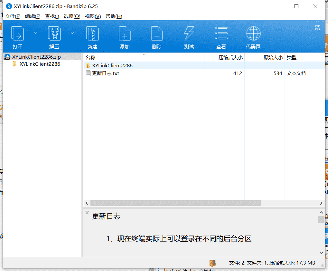Select XYLinkClient2286 folder in left tree
This screenshot has height=271, width=328.
40,64
